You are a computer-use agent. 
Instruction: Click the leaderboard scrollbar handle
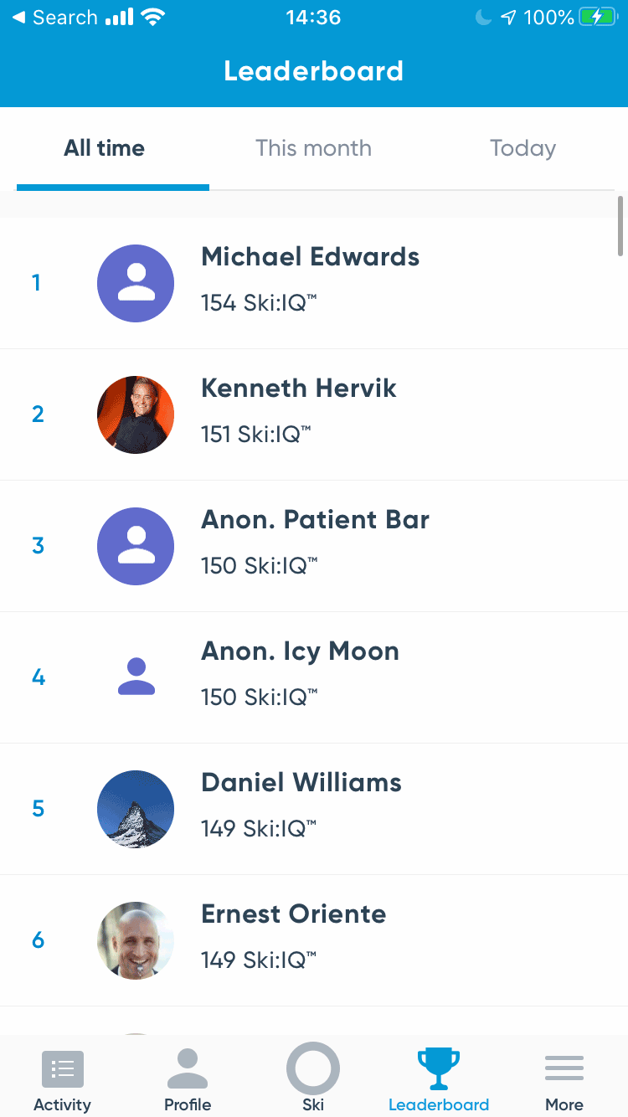[620, 225]
